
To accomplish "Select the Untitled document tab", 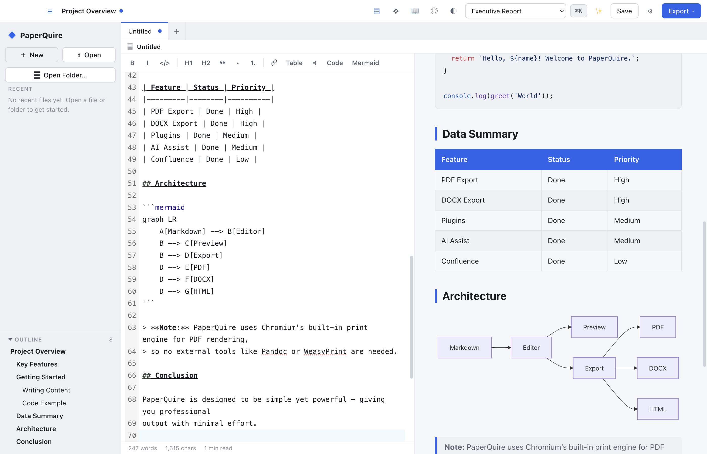I will point(145,31).
